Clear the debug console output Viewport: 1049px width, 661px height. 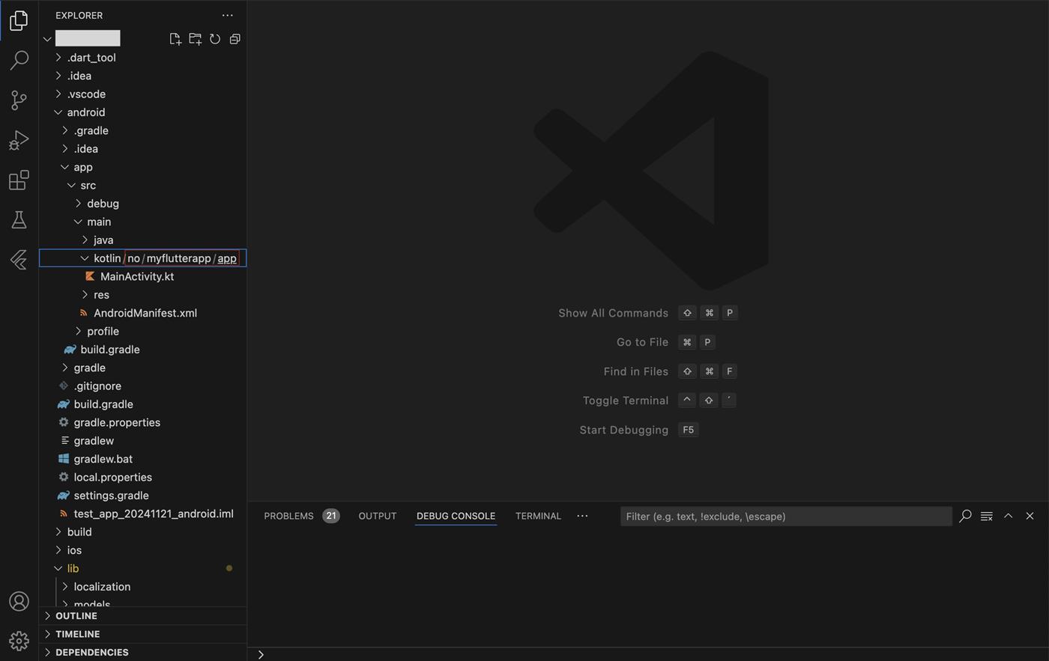tap(987, 516)
